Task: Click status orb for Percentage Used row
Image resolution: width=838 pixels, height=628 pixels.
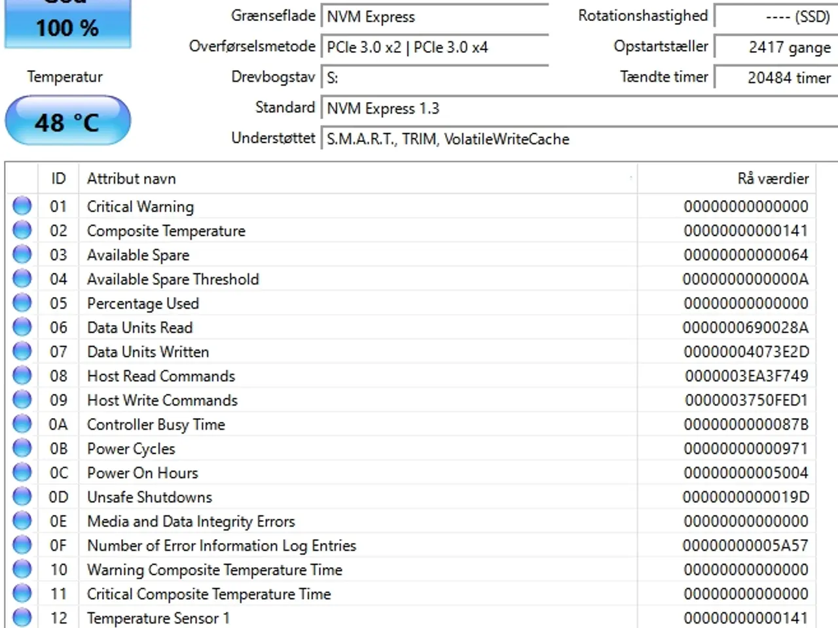Action: click(22, 303)
